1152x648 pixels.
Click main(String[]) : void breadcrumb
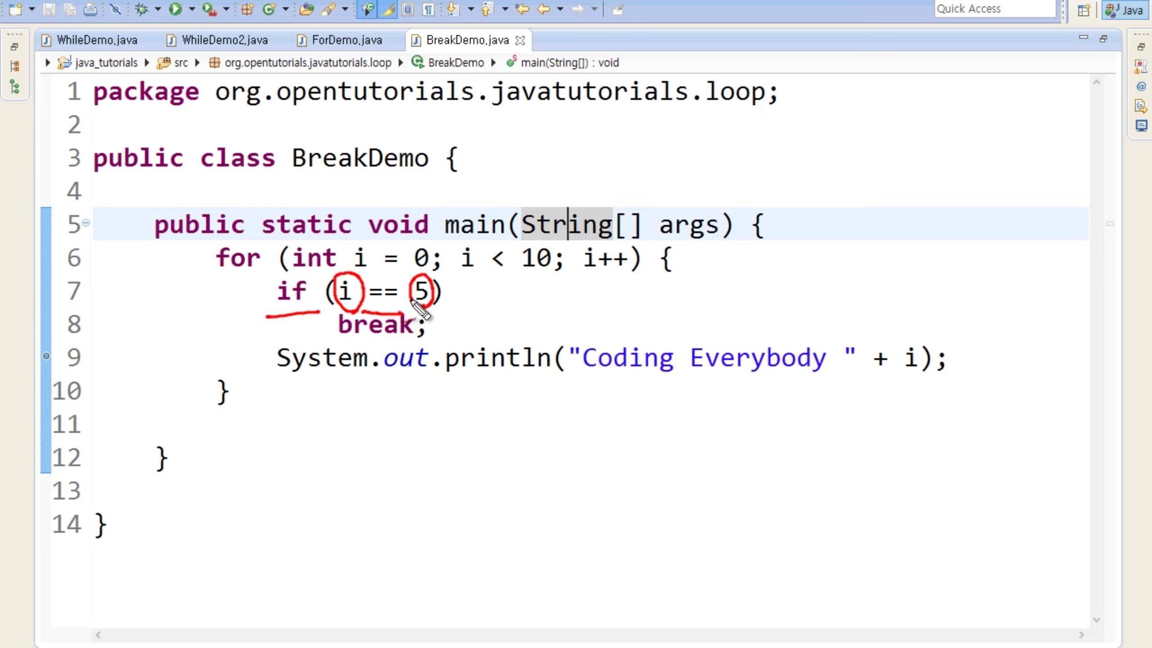click(x=570, y=63)
